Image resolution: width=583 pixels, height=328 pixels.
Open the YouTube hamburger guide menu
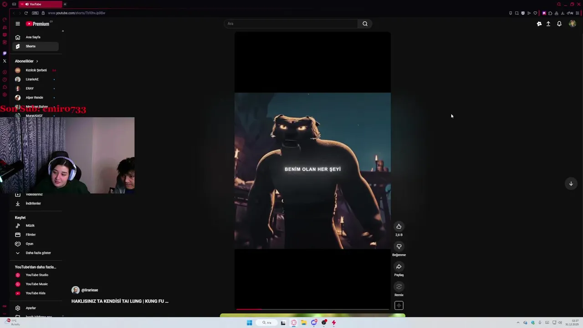tap(18, 24)
